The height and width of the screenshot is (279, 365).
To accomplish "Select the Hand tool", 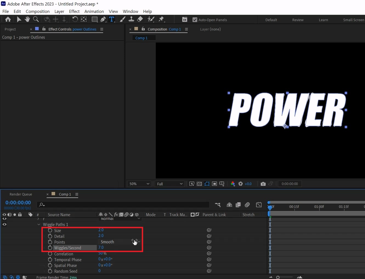I will click(x=27, y=19).
